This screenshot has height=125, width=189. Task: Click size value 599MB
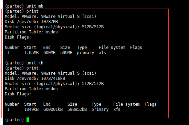(66, 53)
